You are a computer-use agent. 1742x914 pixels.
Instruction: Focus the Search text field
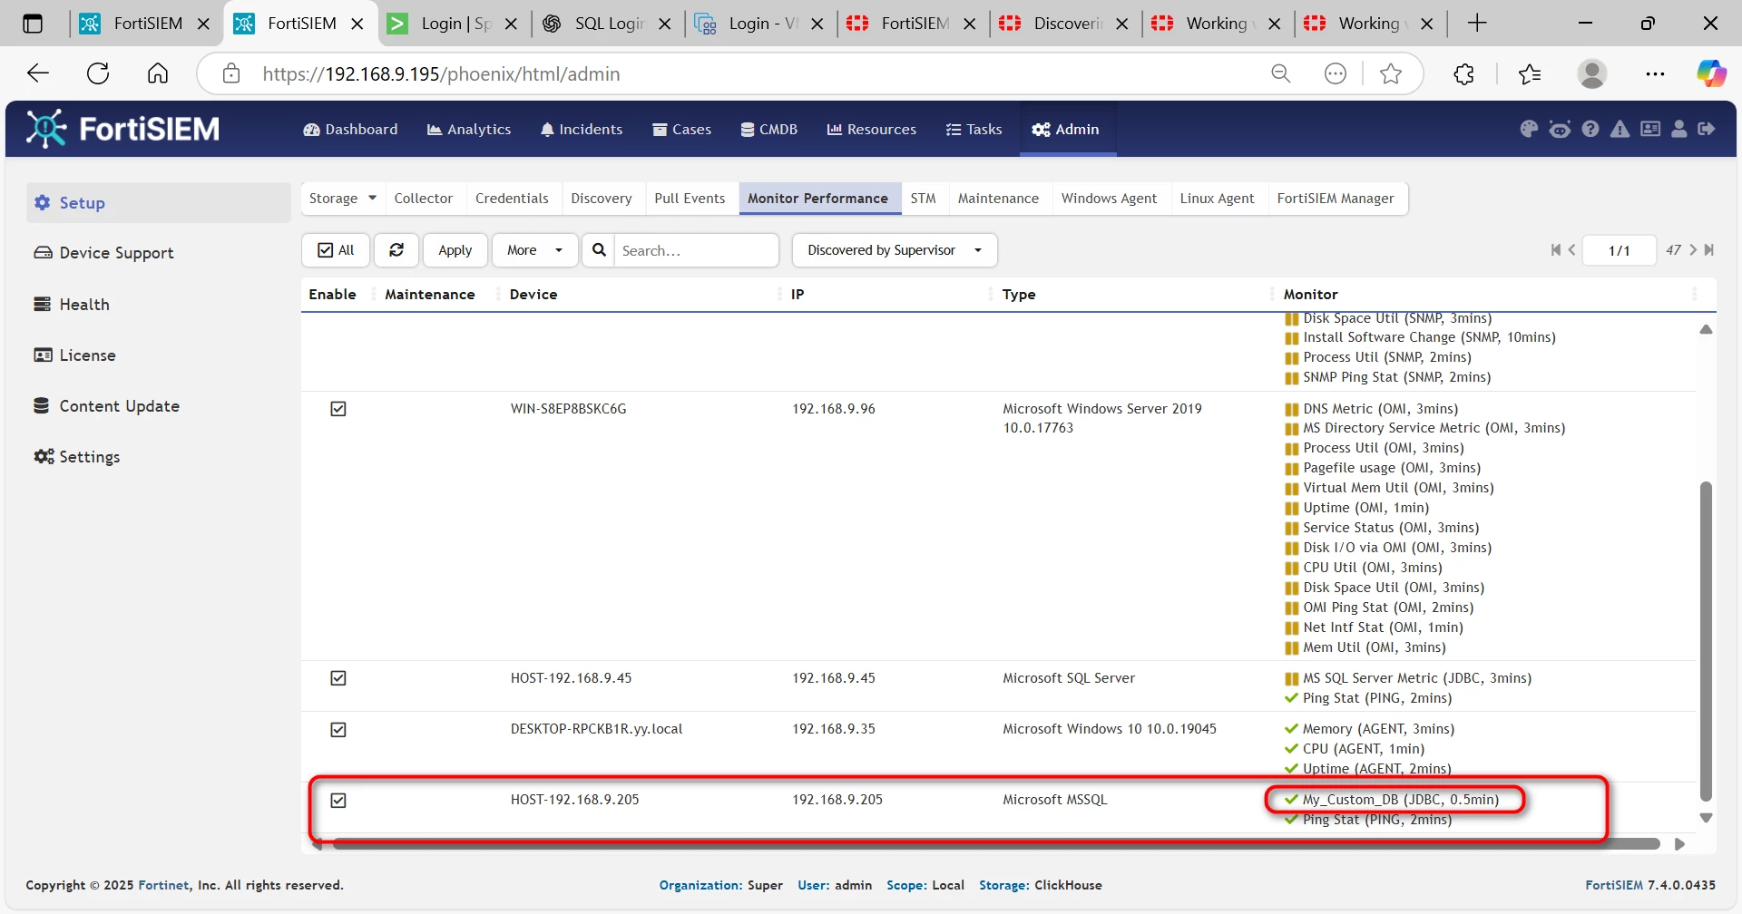point(696,250)
